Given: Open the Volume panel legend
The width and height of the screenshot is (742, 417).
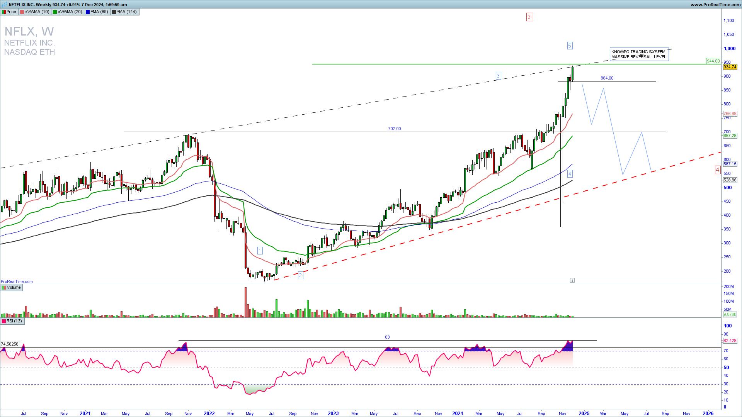Looking at the screenshot, I should pyautogui.click(x=12, y=288).
